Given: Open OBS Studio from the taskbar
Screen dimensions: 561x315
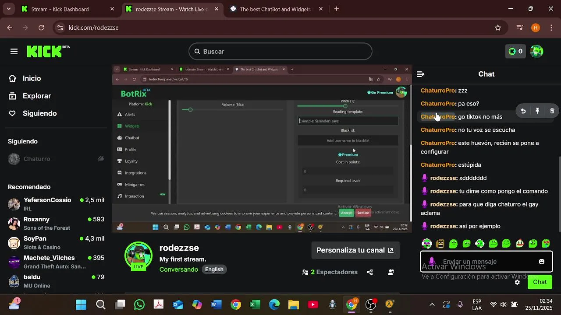Looking at the screenshot, I should (x=371, y=304).
